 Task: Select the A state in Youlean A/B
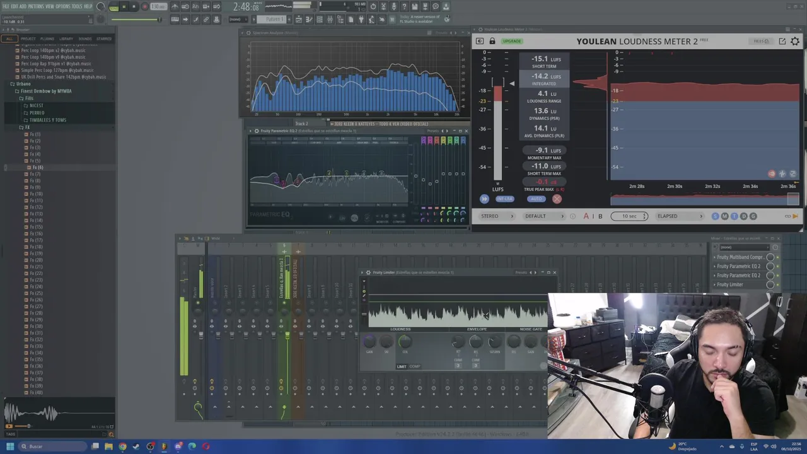coord(586,216)
